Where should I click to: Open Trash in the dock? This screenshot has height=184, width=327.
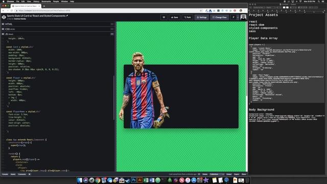coord(247,180)
